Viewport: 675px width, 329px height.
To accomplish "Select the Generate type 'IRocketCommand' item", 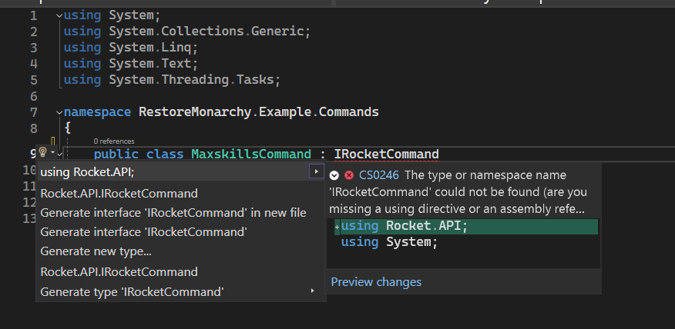I will [132, 291].
